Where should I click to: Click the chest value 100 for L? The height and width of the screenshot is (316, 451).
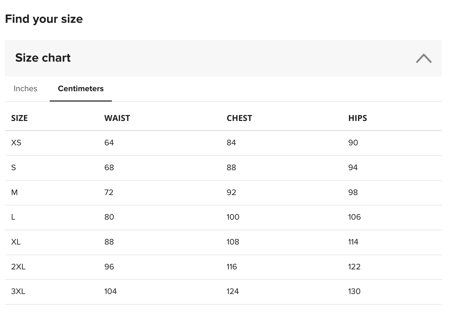pos(233,217)
